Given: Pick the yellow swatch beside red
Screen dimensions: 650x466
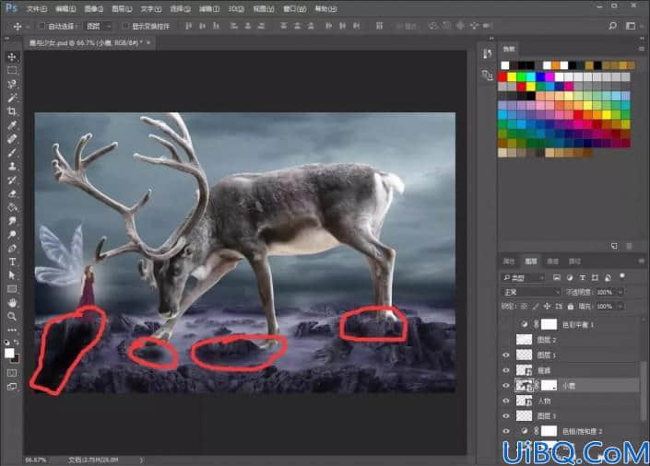Looking at the screenshot, I should 513,77.
